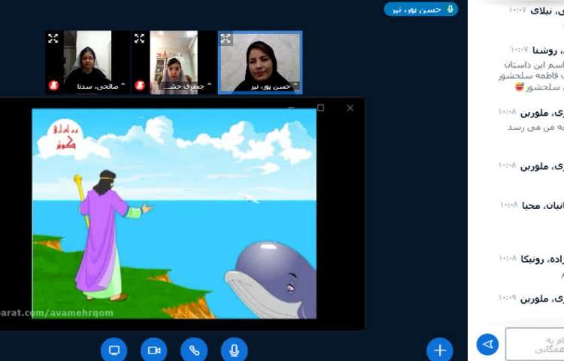Maximize the presentation window square icon
The width and height of the screenshot is (564, 361).
pos(320,108)
